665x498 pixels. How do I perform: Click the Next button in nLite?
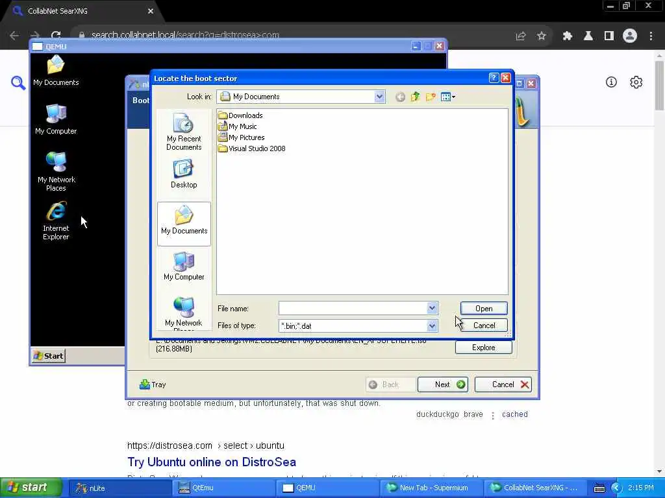tap(443, 385)
